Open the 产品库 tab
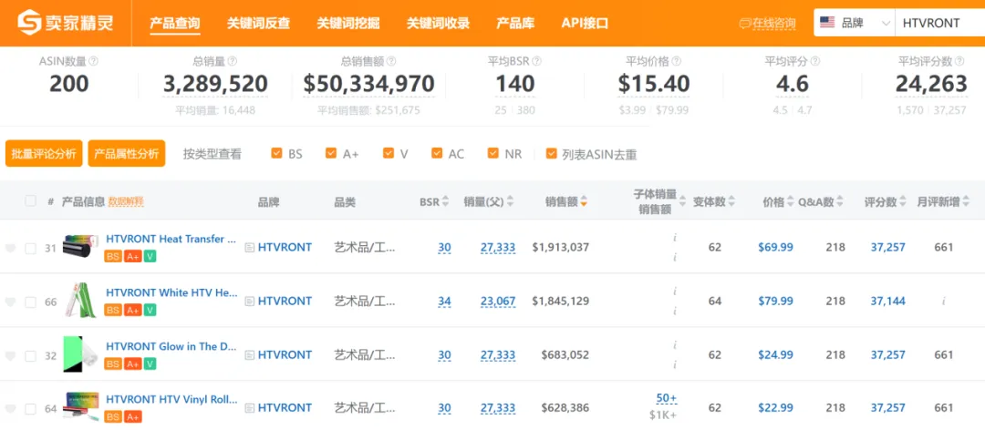 515,24
